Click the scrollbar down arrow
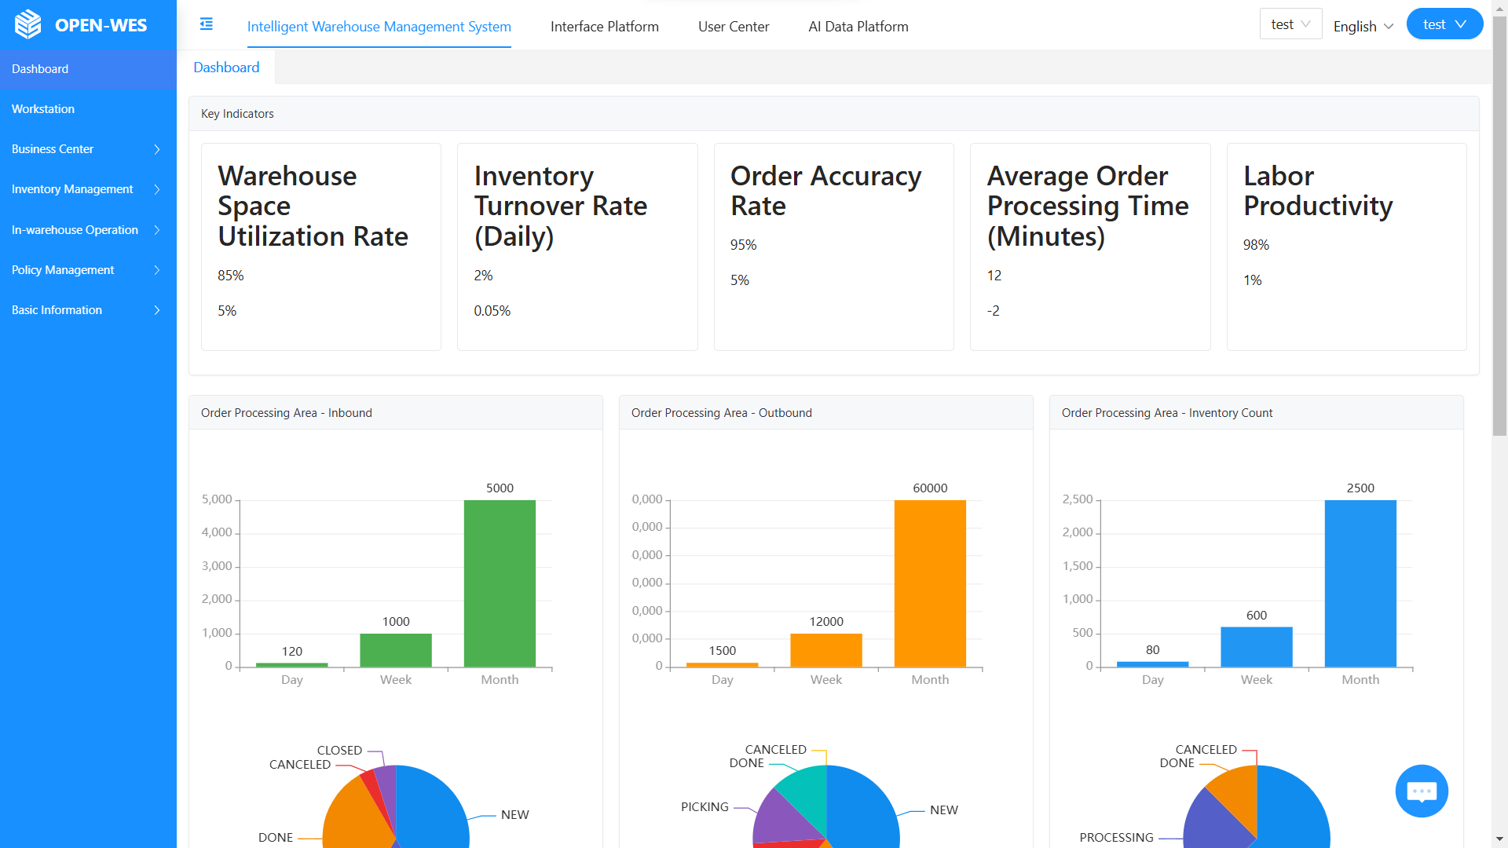 click(1499, 839)
